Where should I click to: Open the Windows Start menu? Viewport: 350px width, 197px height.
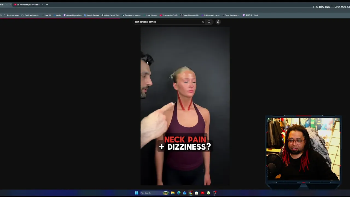pyautogui.click(x=136, y=193)
